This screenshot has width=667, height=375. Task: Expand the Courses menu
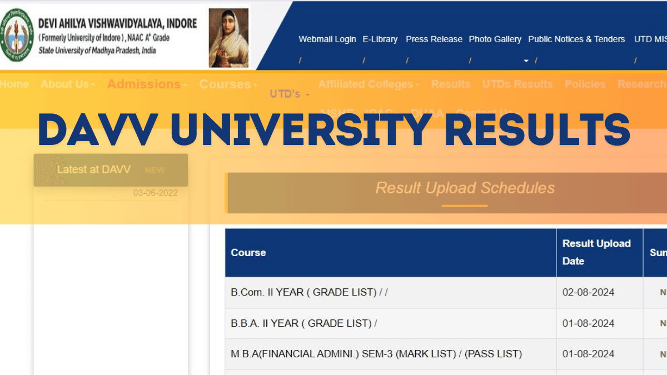(228, 84)
